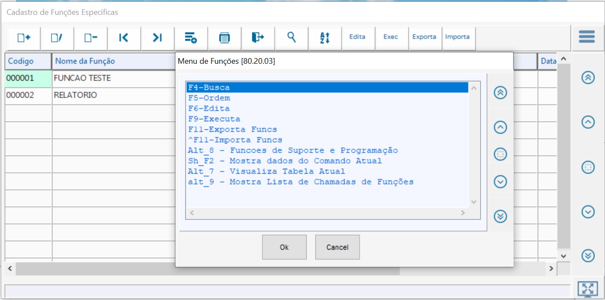Screen dimensions: 605x300
Task: Open the hamburger menu at top right
Action: point(587,37)
